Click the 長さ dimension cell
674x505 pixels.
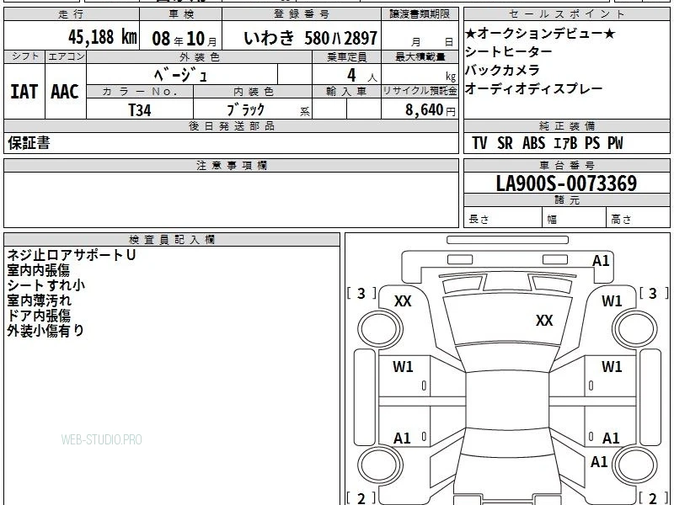(503, 218)
